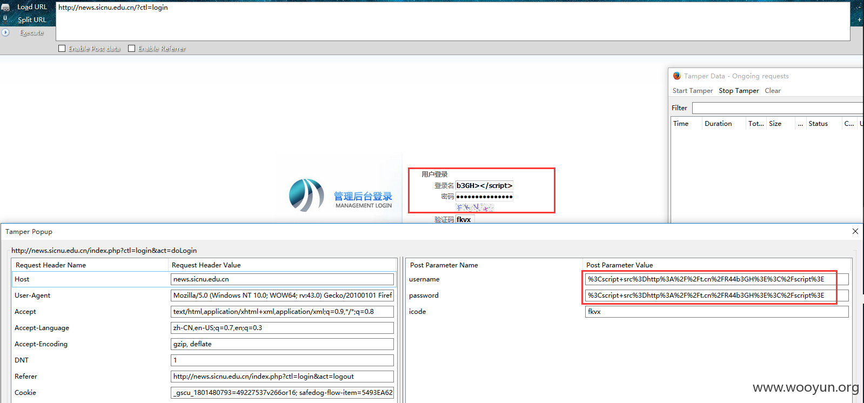
Task: Click the Execute play icon
Action: pyautogui.click(x=5, y=32)
